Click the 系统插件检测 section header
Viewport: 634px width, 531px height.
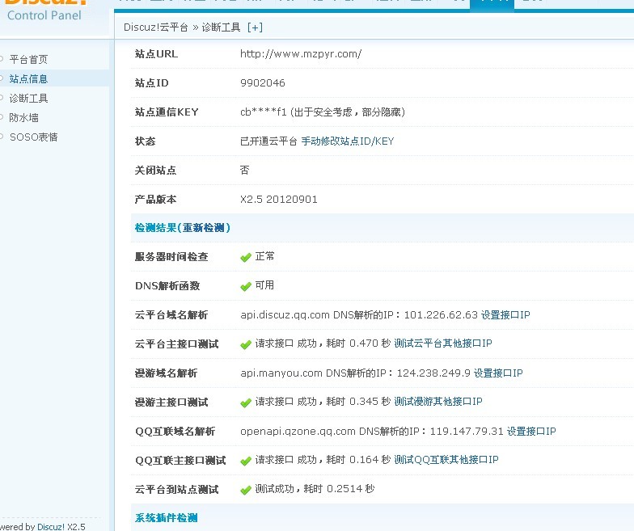click(167, 517)
